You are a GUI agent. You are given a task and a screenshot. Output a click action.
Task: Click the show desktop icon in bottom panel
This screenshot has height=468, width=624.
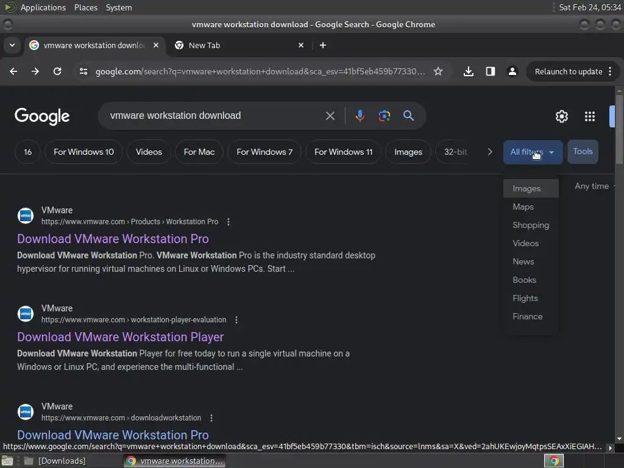pos(7,461)
